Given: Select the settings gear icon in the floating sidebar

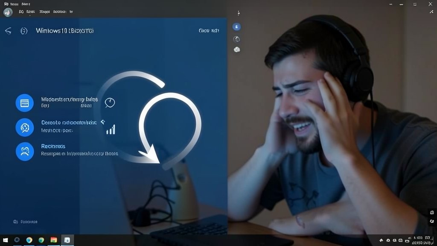Looking at the screenshot, I should pos(236,39).
